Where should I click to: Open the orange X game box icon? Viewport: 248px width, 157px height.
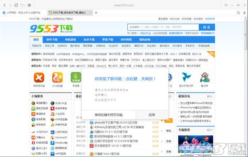tap(39, 77)
